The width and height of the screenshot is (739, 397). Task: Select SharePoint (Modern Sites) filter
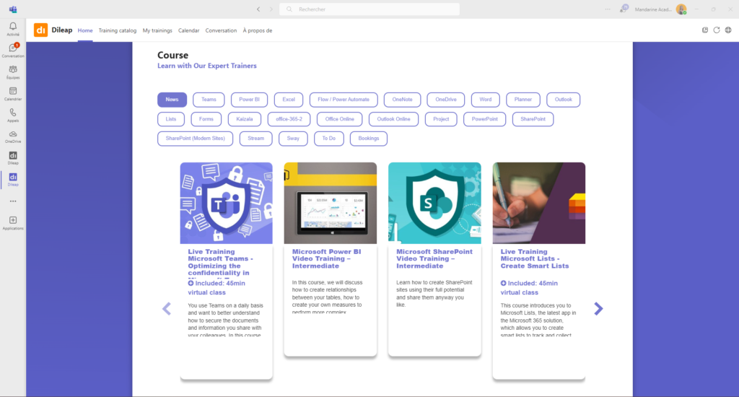point(195,139)
